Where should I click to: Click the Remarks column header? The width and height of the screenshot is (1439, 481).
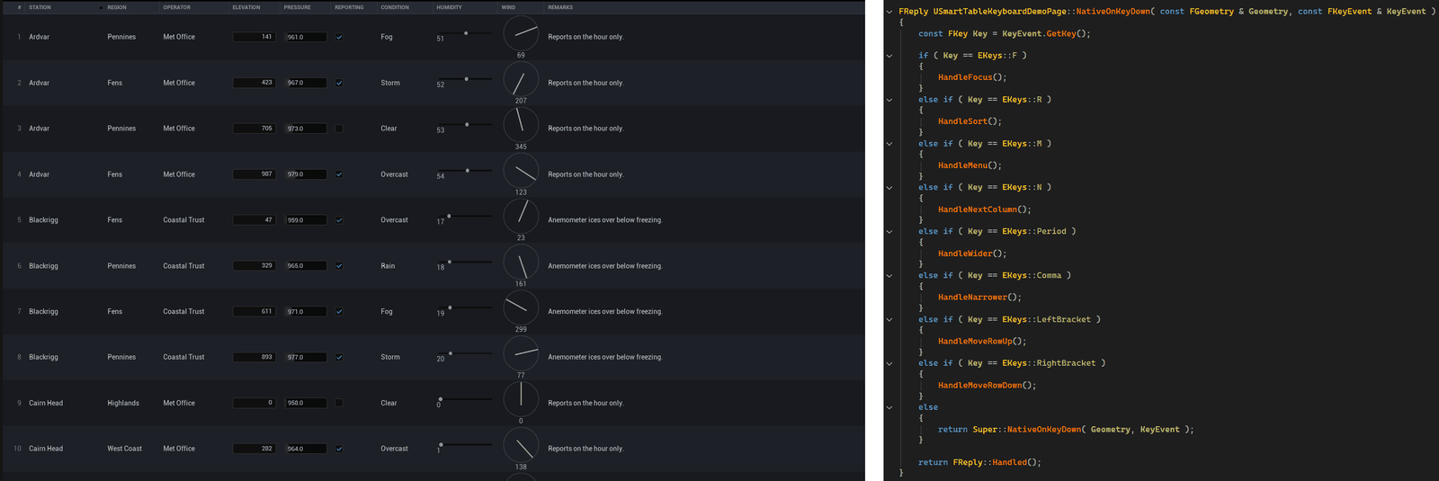coord(703,7)
